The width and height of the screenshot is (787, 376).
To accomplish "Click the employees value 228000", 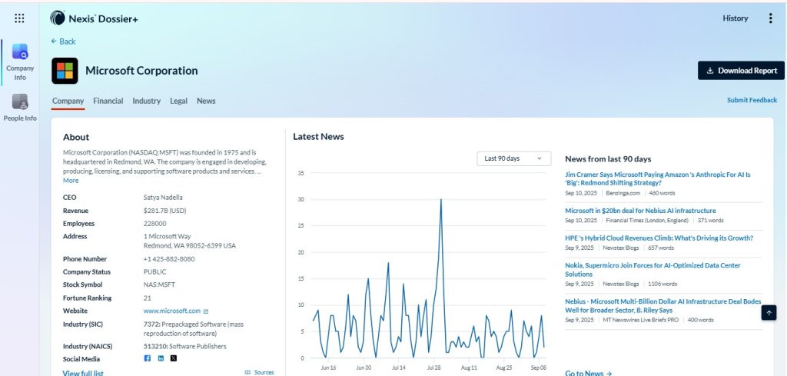I will tap(154, 224).
